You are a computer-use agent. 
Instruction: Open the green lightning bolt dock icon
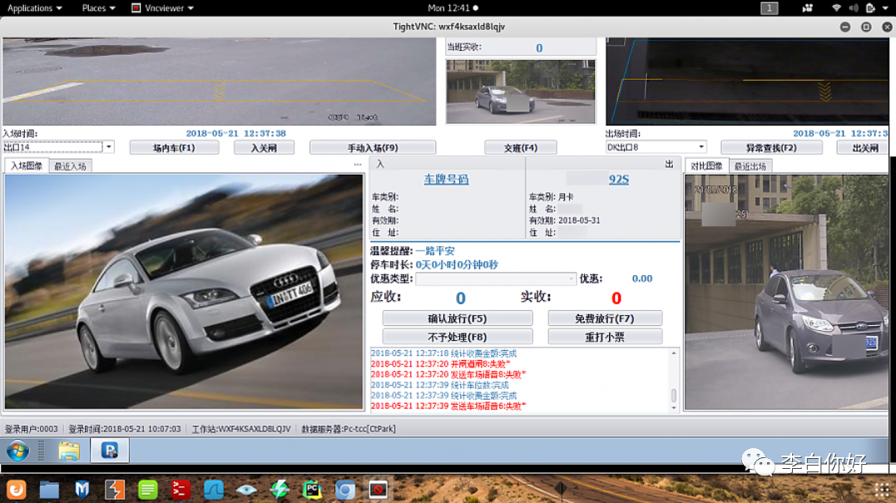(x=280, y=490)
